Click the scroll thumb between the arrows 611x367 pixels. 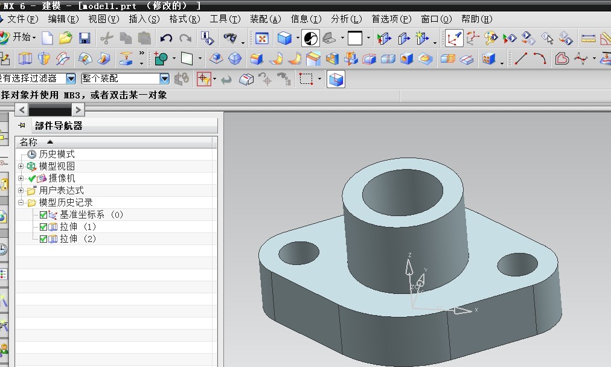pyautogui.click(x=50, y=110)
